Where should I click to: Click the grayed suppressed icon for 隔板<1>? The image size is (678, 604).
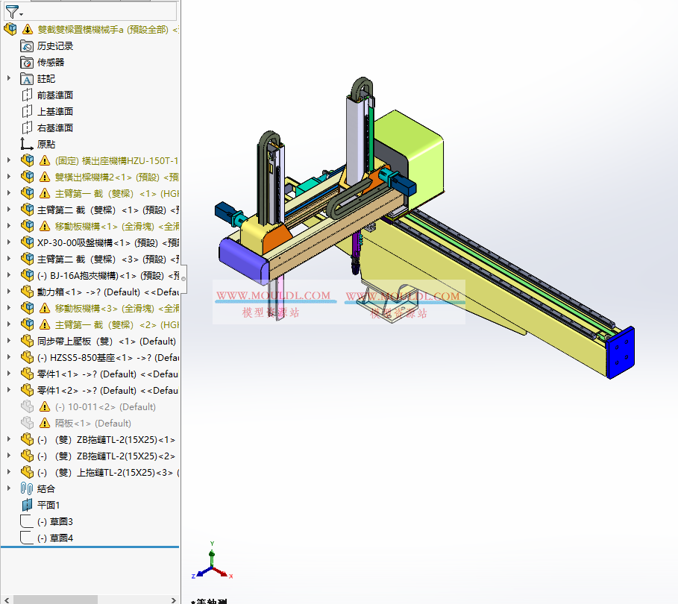click(x=26, y=423)
